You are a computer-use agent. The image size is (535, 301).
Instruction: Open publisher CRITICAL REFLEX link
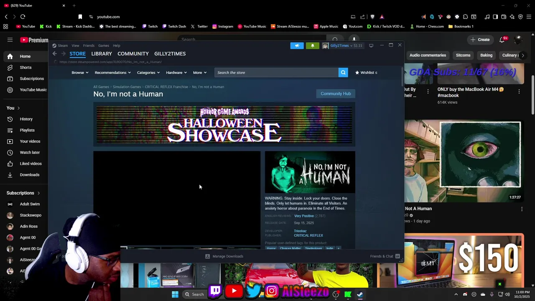[x=308, y=235]
